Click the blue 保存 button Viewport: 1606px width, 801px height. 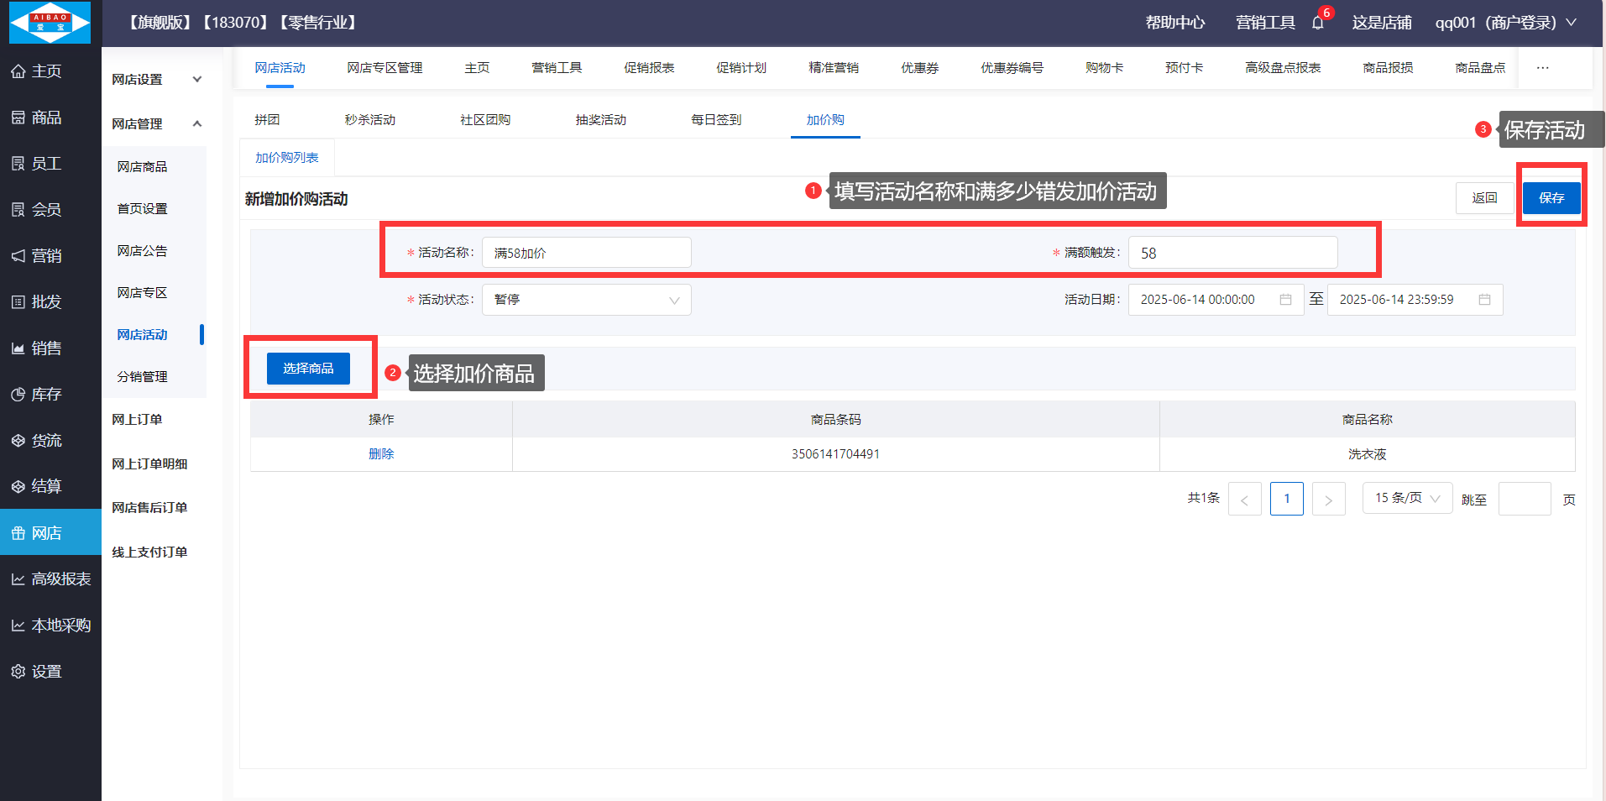[1551, 198]
